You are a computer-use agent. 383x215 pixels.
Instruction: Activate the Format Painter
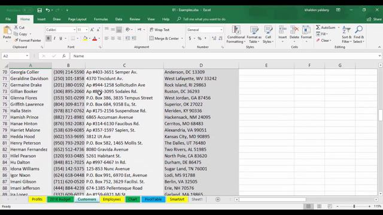[x=28, y=41]
